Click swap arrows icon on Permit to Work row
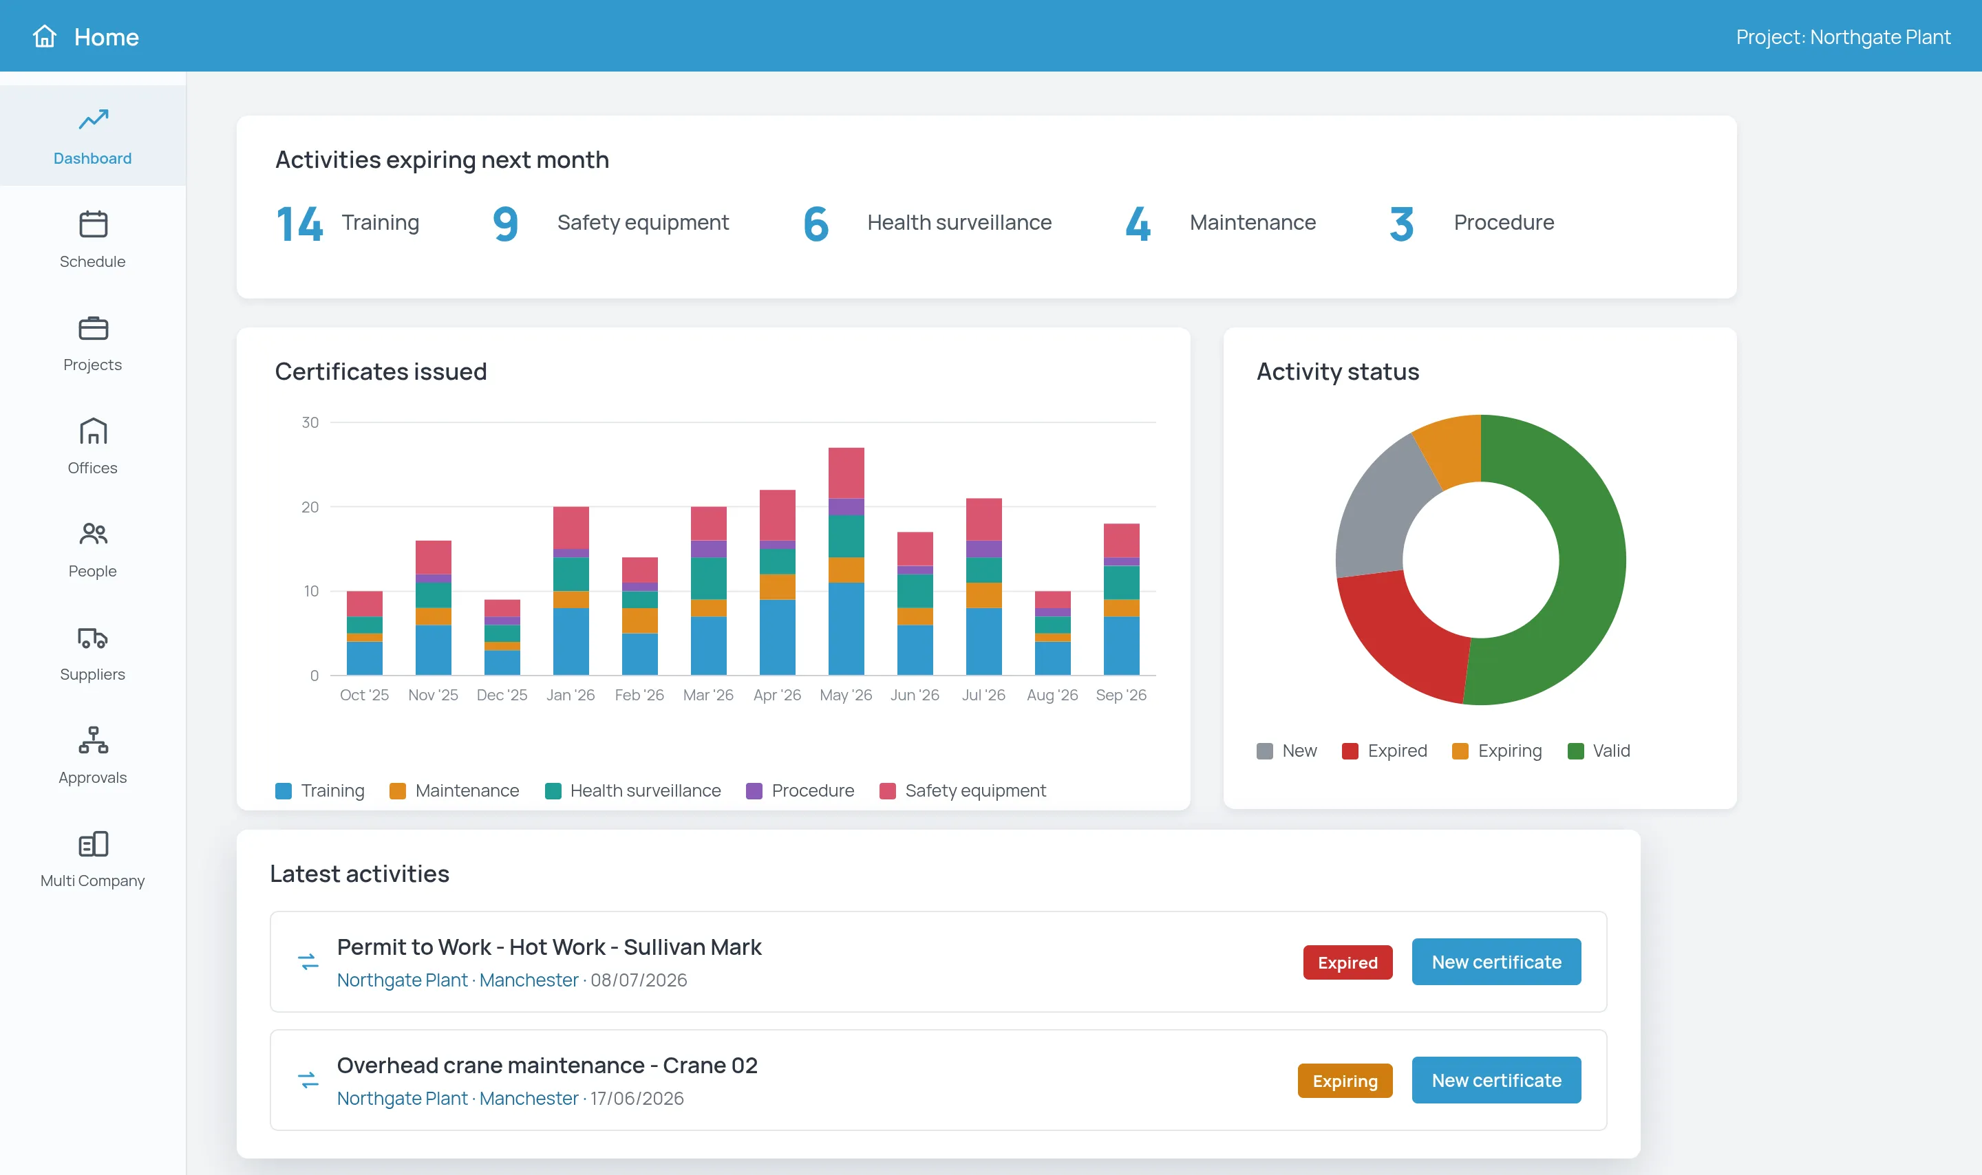This screenshot has height=1175, width=1982. (x=308, y=961)
